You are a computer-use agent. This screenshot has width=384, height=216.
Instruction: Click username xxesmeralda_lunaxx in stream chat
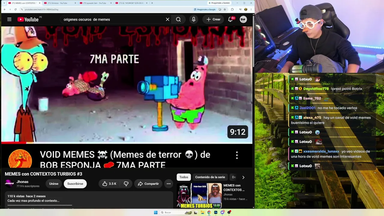pos(321,151)
